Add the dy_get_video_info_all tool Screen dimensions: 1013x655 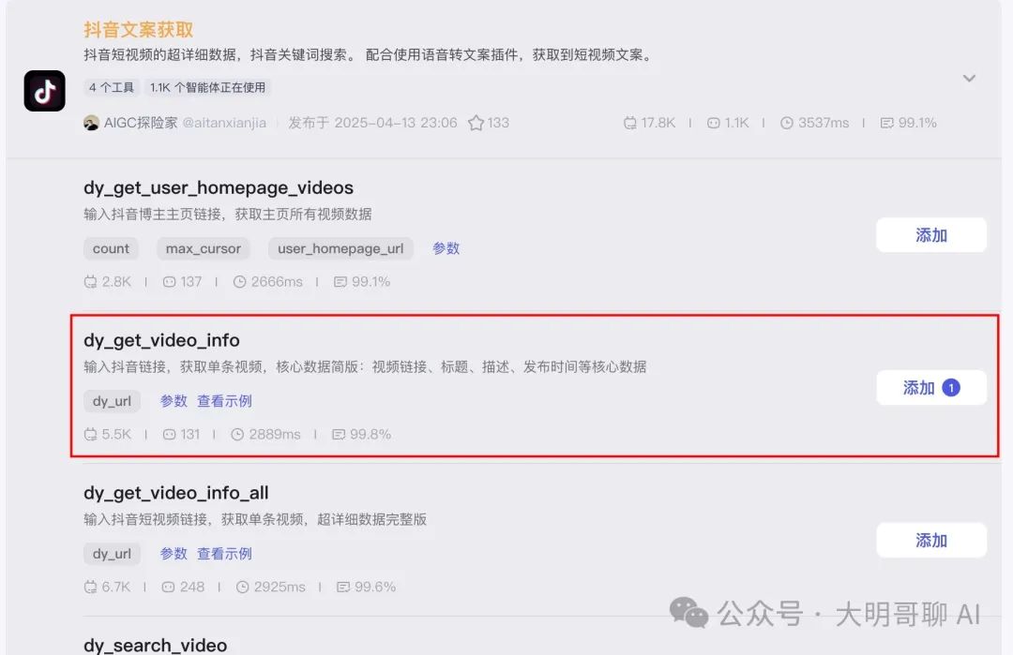(x=931, y=540)
